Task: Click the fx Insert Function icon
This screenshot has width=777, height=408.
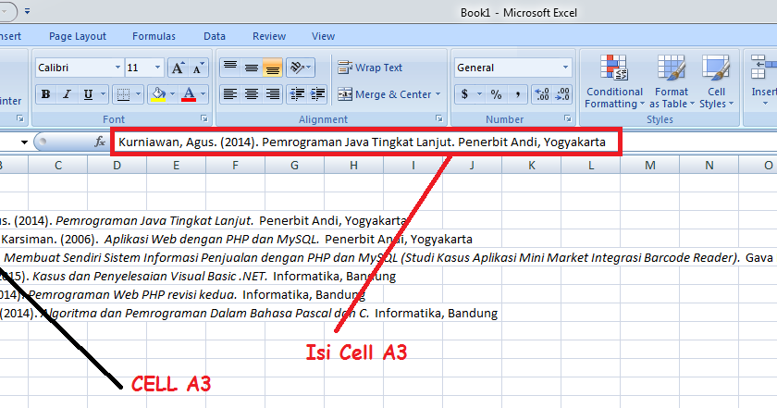Action: [x=100, y=142]
